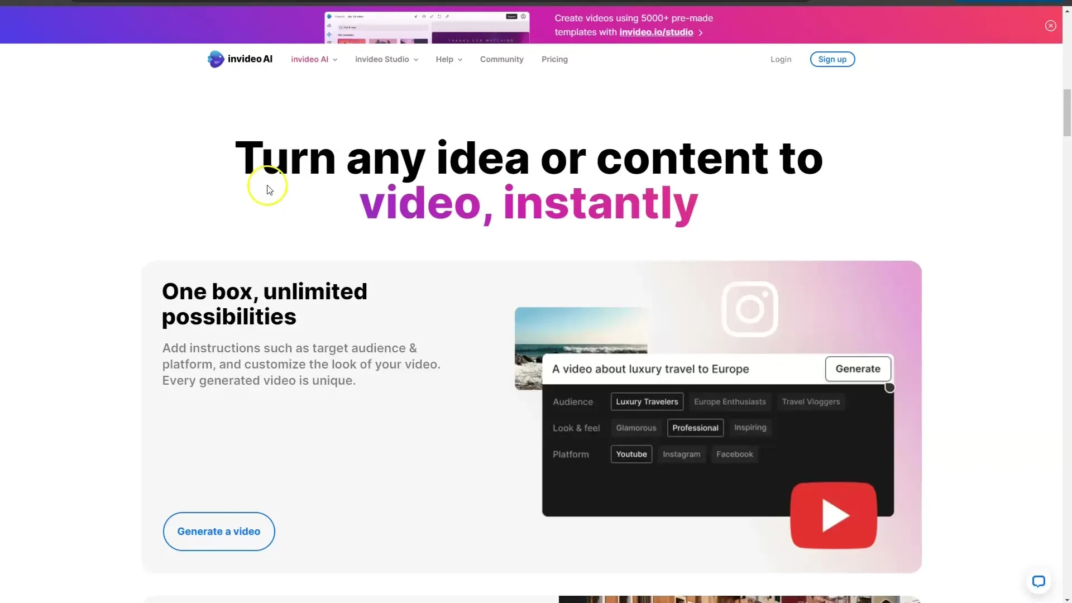Open the Pricing menu item
This screenshot has height=603, width=1072.
(x=554, y=59)
